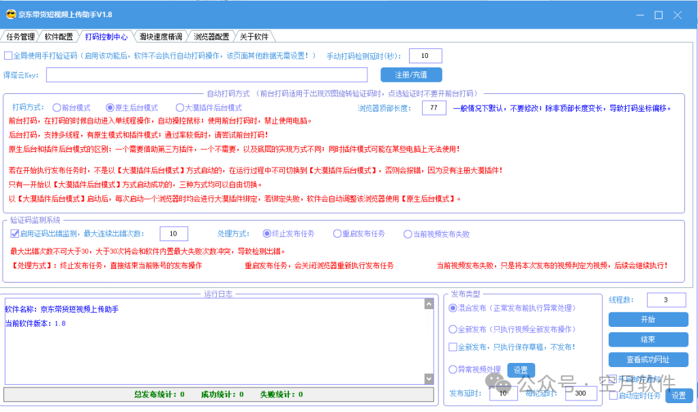Click the 成功统计: 0 status text
The image size is (698, 412).
222,394
